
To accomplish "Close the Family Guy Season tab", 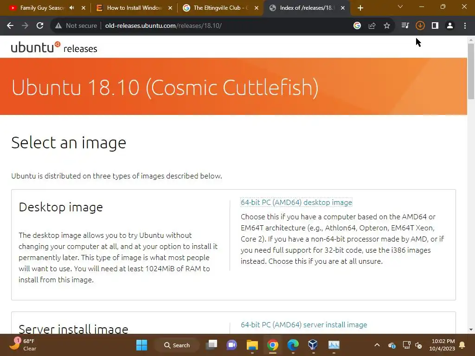I will pyautogui.click(x=83, y=8).
